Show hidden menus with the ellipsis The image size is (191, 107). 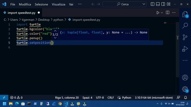[80, 4]
